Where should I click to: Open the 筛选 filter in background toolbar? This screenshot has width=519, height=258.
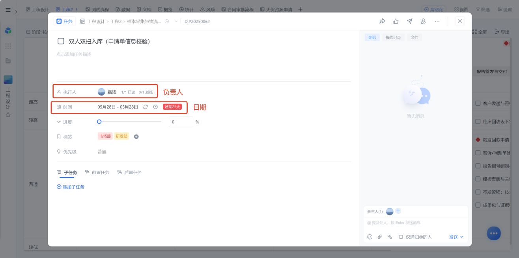click(482, 9)
